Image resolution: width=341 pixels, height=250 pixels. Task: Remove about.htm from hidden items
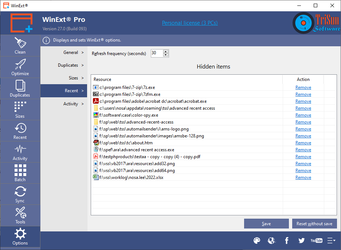tap(303, 143)
